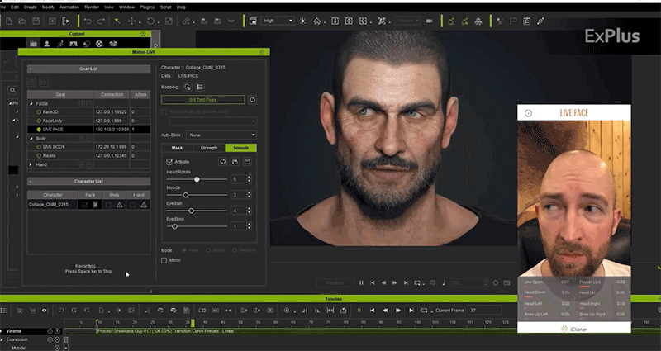Image resolution: width=661 pixels, height=351 pixels.
Task: Click the search magnifier icon in left panel
Action: click(13, 90)
